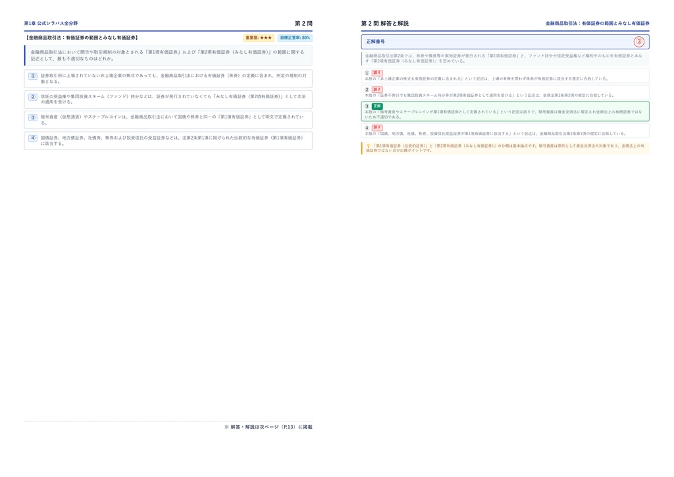Click the red circled ③ in 正解番号 bar
This screenshot has height=477, width=674.
[638, 42]
